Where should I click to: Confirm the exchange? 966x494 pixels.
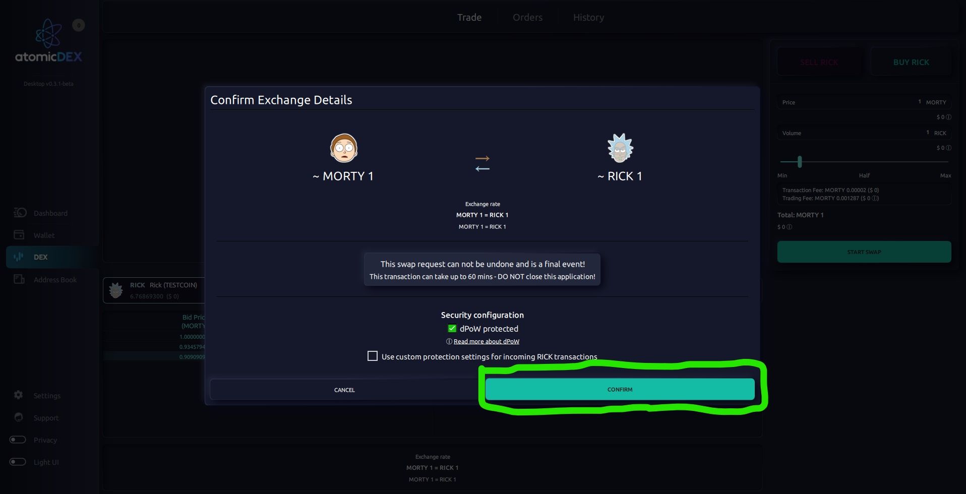pyautogui.click(x=620, y=389)
